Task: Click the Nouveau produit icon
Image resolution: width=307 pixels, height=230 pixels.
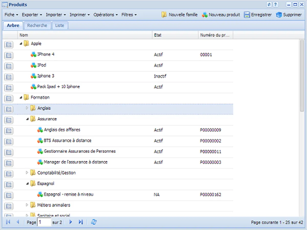Action: click(x=205, y=15)
